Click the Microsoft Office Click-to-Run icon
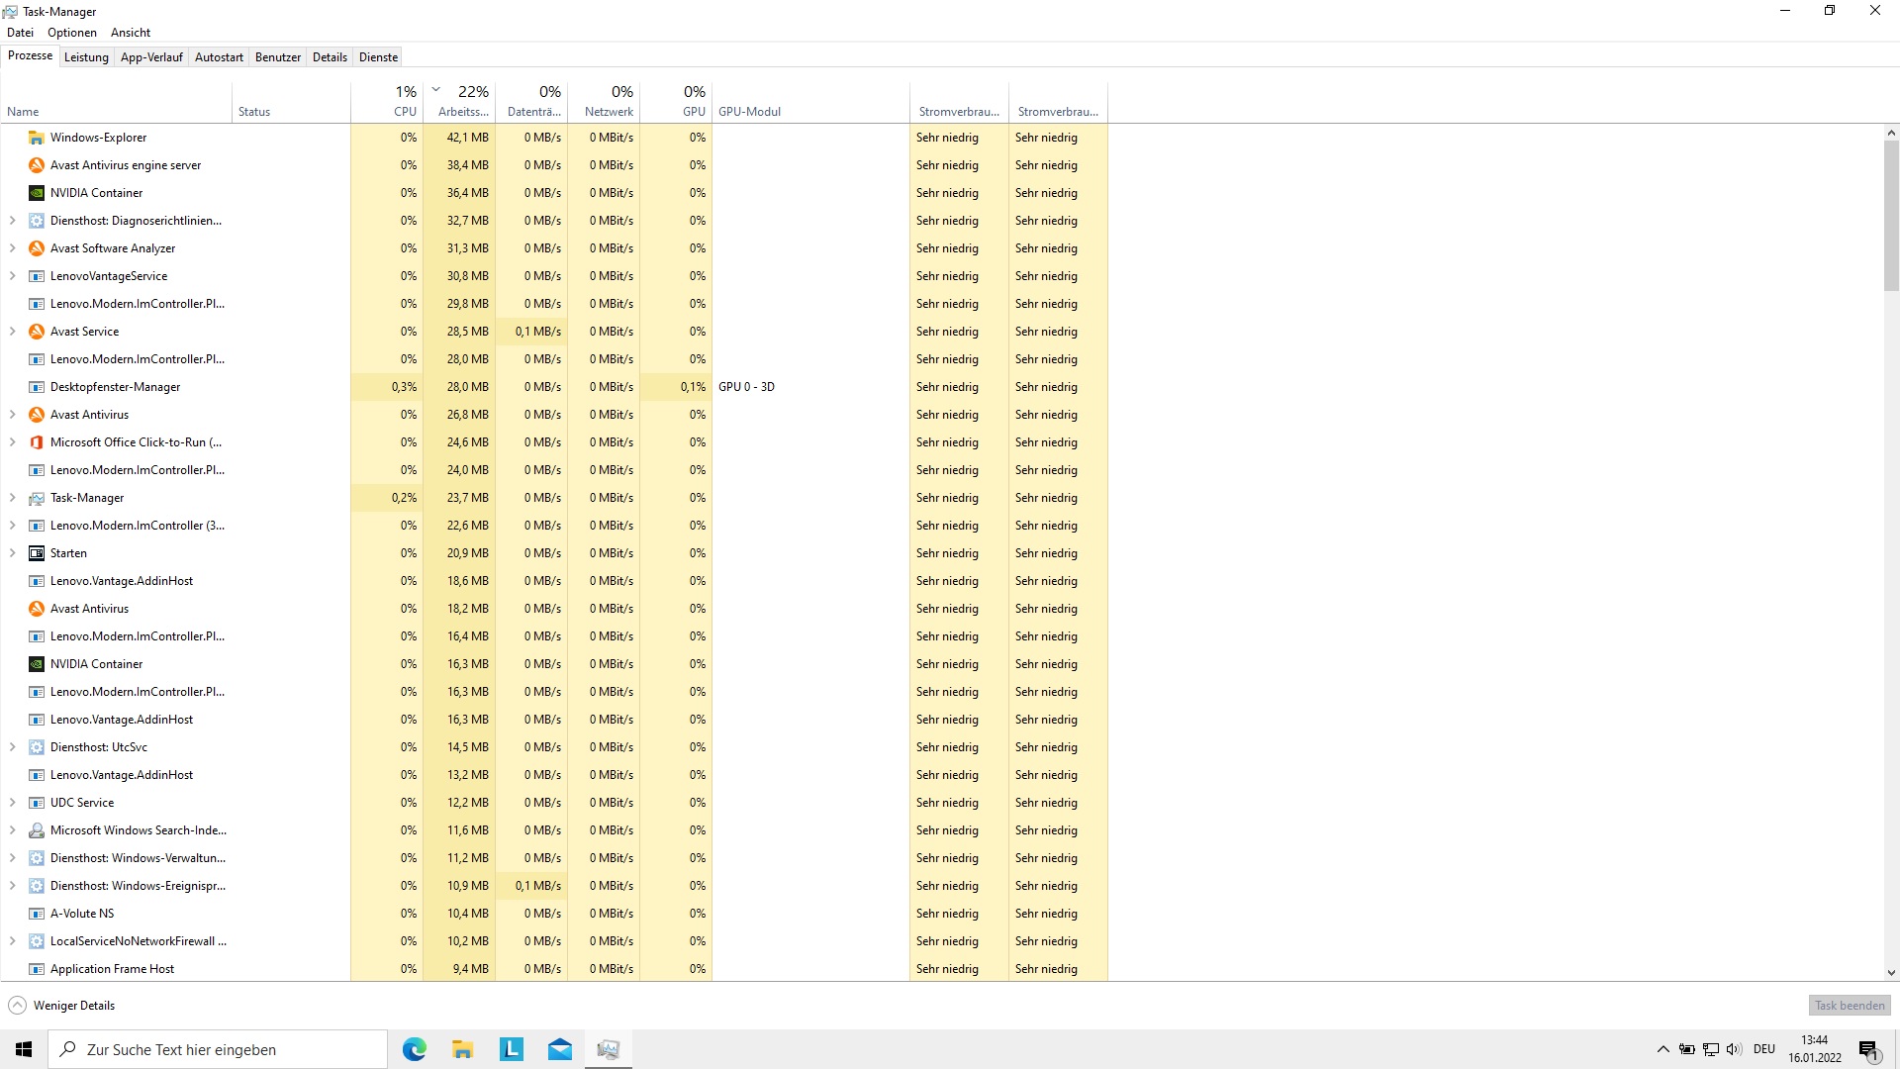 tap(37, 442)
